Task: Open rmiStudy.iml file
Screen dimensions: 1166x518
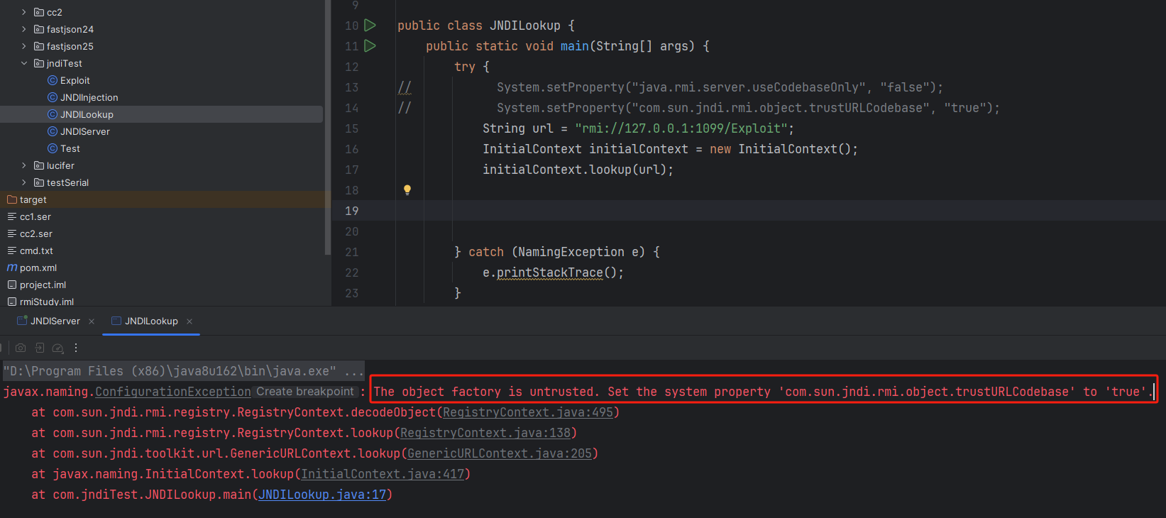Action: pos(46,302)
